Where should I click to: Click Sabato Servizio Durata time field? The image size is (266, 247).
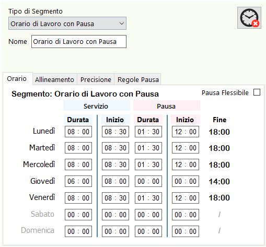[x=78, y=215]
